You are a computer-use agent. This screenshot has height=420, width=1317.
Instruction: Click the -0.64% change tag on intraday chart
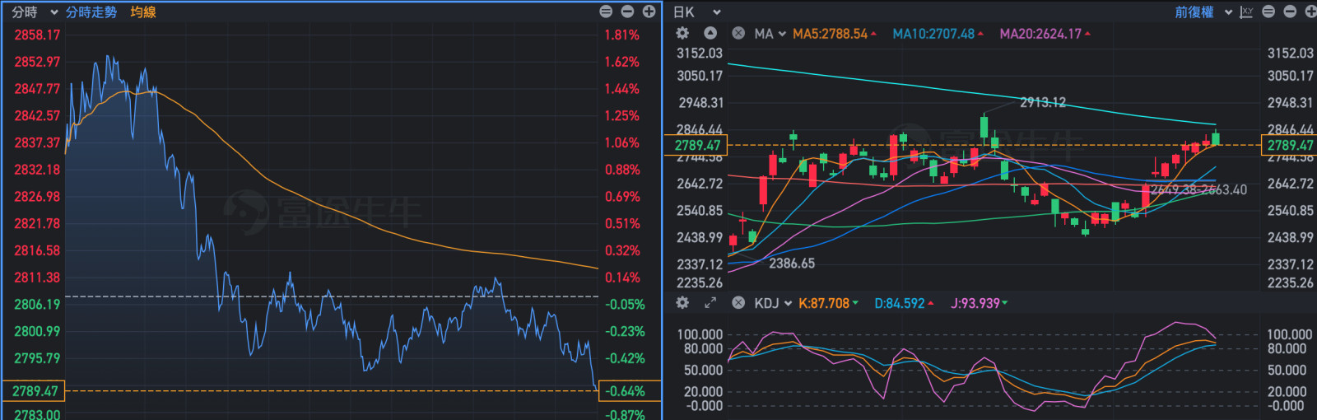[630, 391]
